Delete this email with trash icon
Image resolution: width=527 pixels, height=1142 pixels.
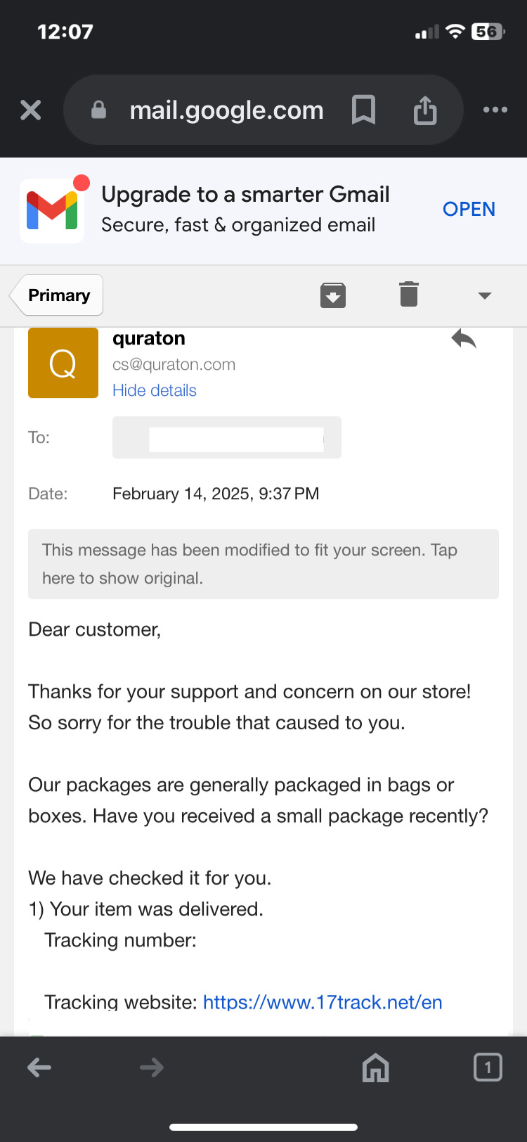pos(409,294)
